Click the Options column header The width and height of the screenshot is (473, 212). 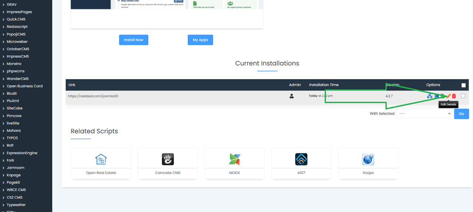pos(433,85)
